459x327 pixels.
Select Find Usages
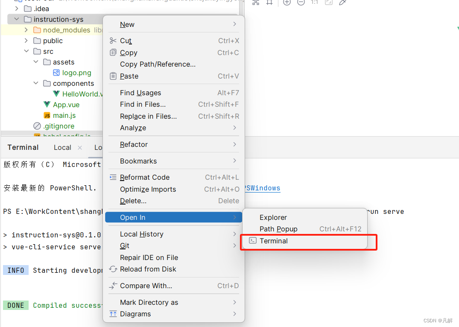[174, 93]
